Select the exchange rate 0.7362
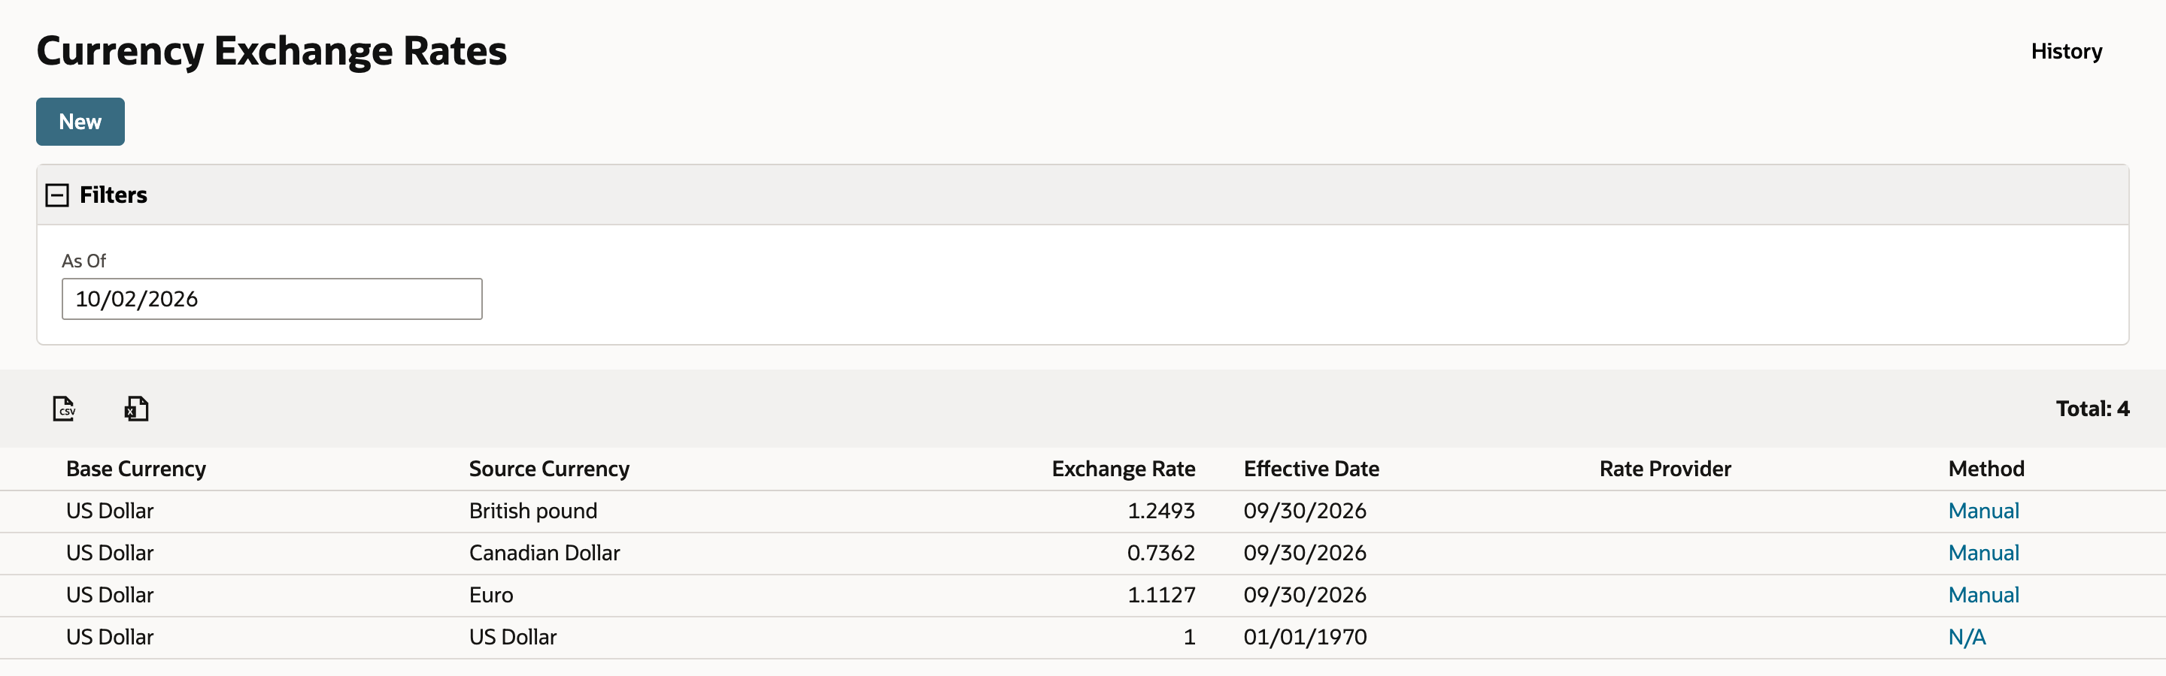 pyautogui.click(x=1160, y=553)
